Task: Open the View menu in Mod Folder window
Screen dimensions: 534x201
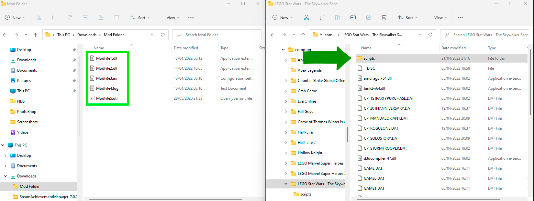Action: pyautogui.click(x=169, y=18)
